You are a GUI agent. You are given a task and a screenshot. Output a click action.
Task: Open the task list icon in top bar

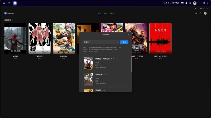pyautogui.click(x=182, y=3)
